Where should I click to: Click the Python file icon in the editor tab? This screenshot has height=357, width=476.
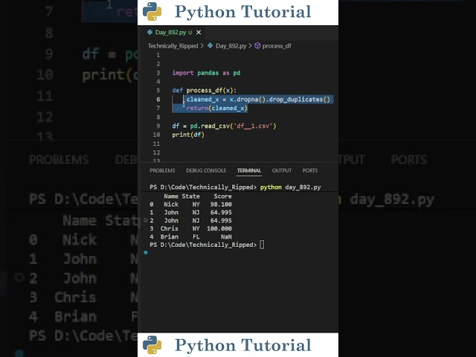click(149, 32)
